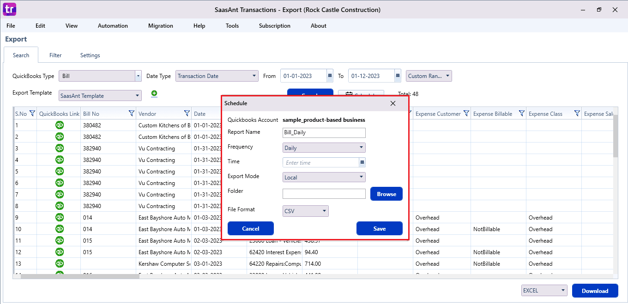Open the From date calendar picker
Screen dimensions: 628x304
329,75
